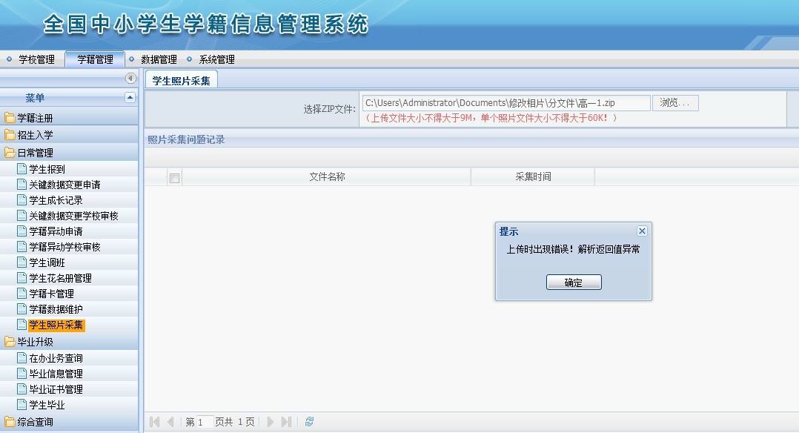Click page icon beside 学生报到
The width and height of the screenshot is (799, 433).
(x=21, y=169)
